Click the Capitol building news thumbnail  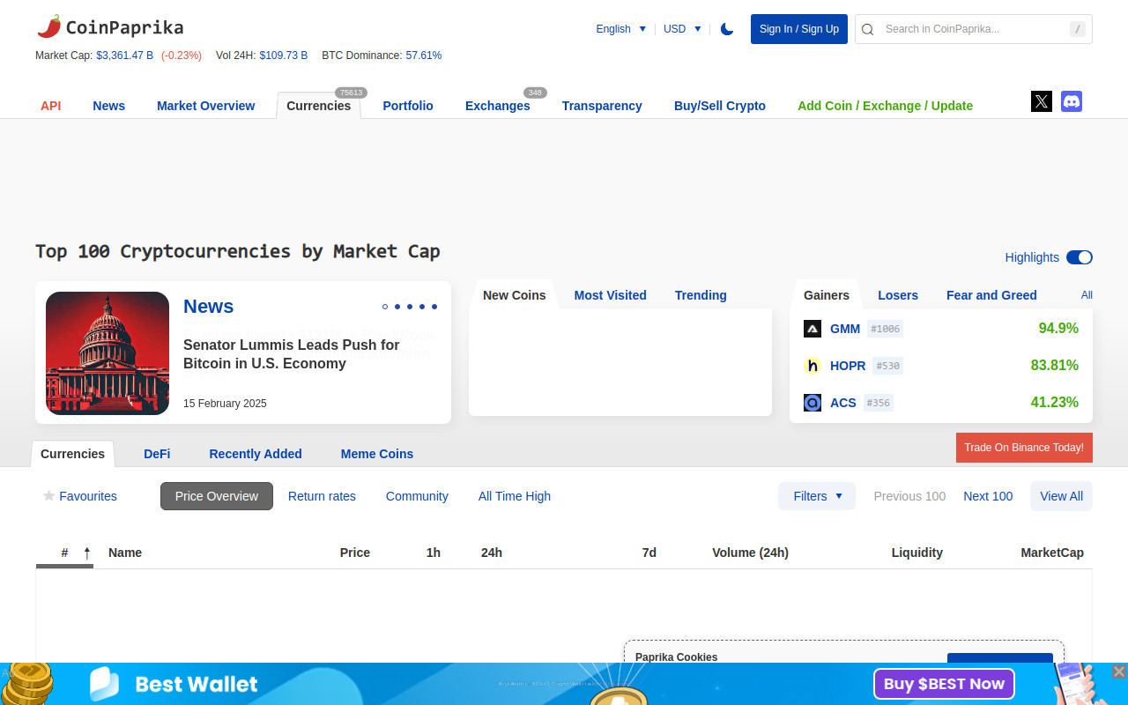point(108,353)
